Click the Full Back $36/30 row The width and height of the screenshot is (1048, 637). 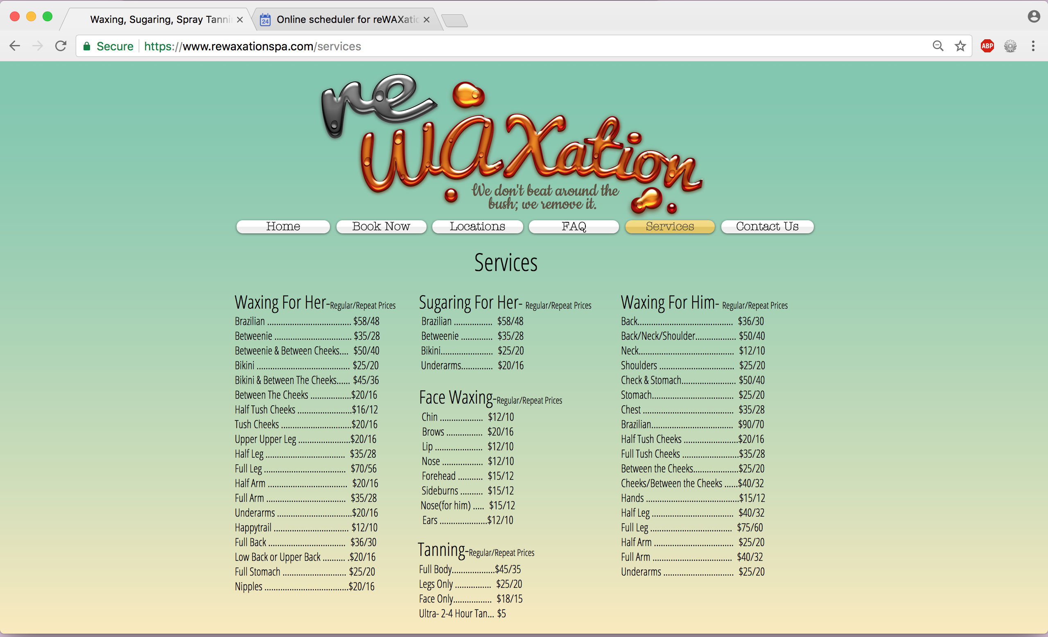(x=306, y=542)
